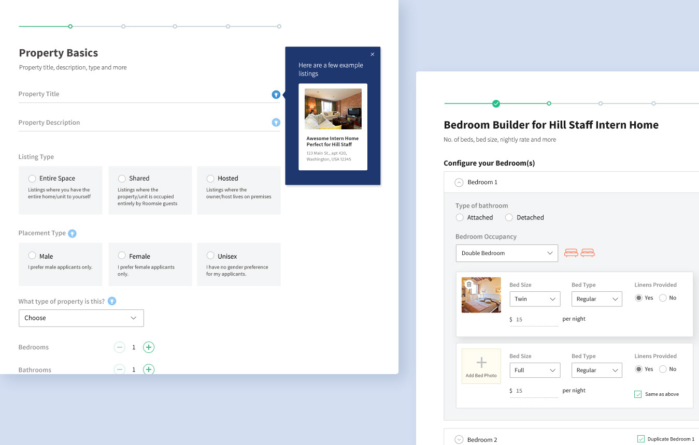The width and height of the screenshot is (699, 445).
Task: Open the Awesome Intern Home example listing title
Action: click(x=332, y=141)
